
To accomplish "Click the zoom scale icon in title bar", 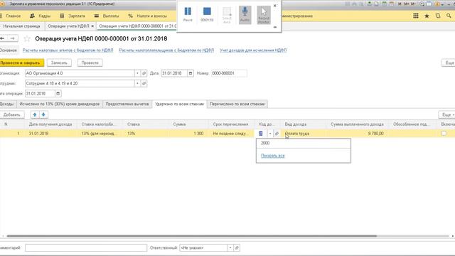I will 422,4.
